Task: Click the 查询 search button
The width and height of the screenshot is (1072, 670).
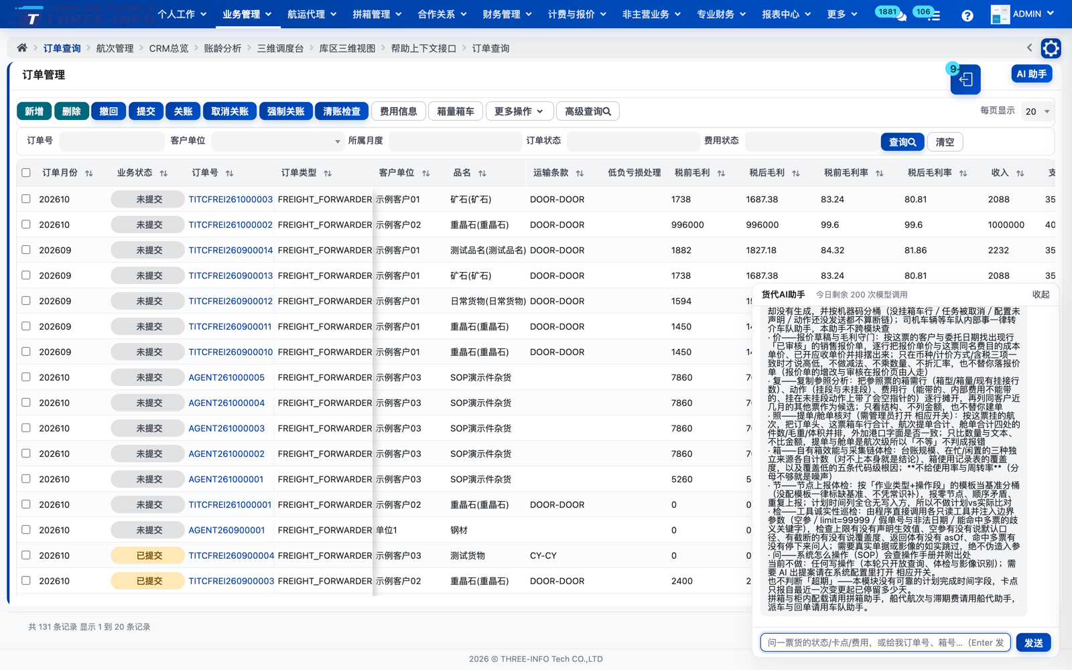Action: pos(902,142)
